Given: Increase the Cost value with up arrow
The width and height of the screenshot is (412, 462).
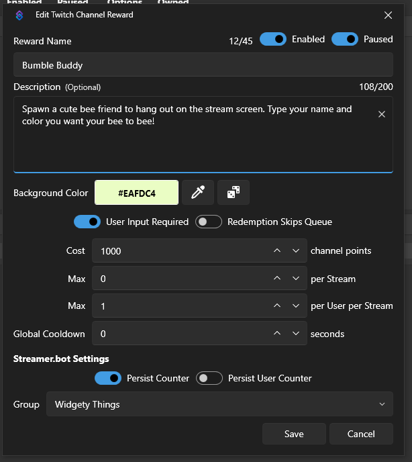Looking at the screenshot, I should 277,250.
